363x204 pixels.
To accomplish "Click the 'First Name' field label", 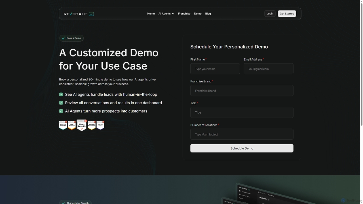I will coord(198,59).
